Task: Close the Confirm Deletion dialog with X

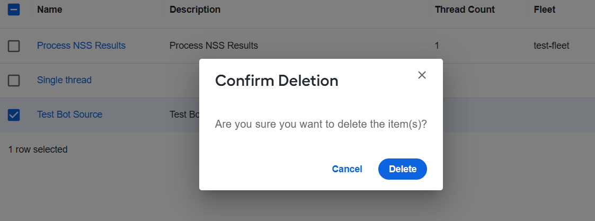Action: click(x=422, y=75)
